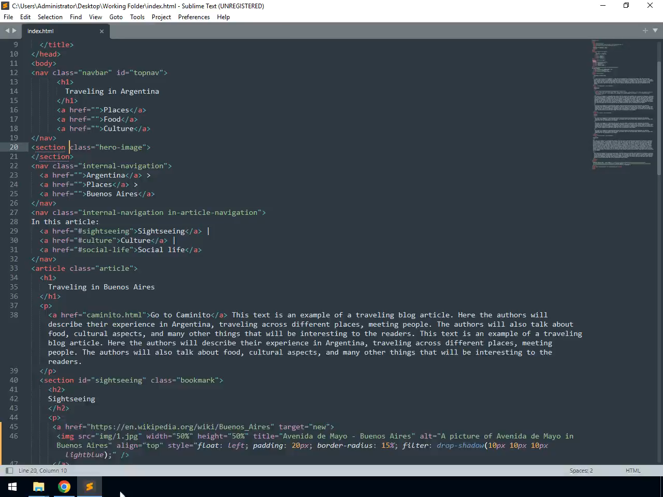Restore down the Sublime Text window
This screenshot has width=663, height=497.
click(626, 6)
